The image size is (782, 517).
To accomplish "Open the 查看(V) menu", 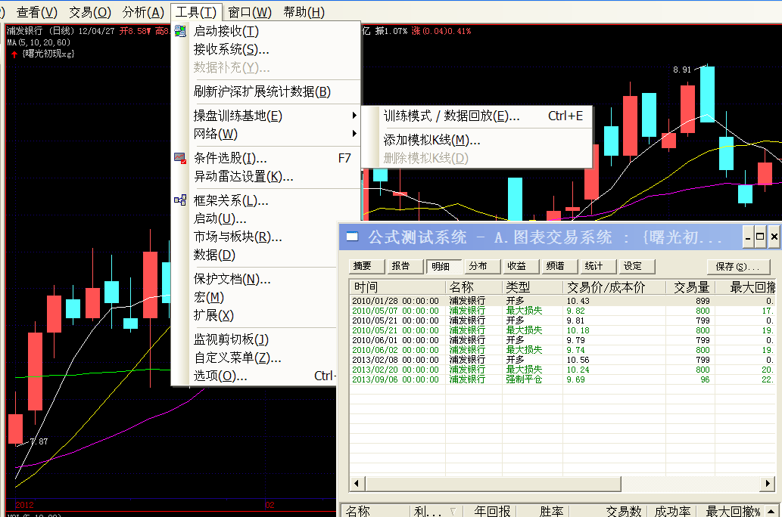I will [x=37, y=12].
